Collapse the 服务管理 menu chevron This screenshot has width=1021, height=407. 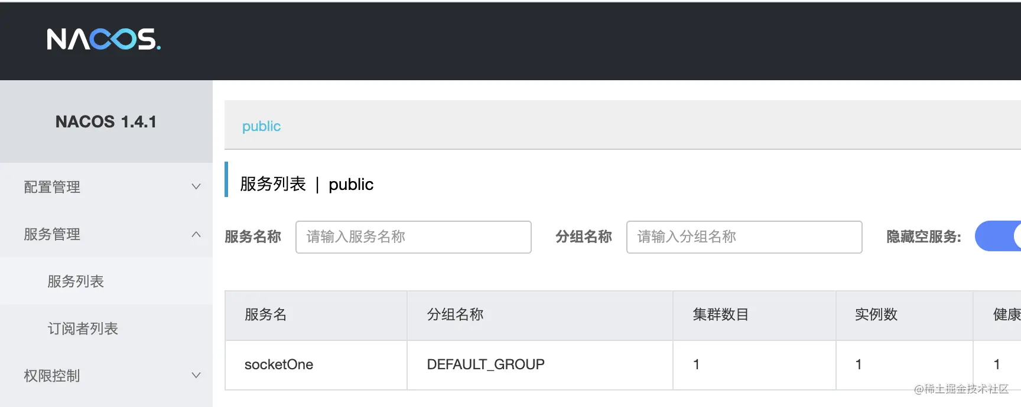tap(196, 234)
